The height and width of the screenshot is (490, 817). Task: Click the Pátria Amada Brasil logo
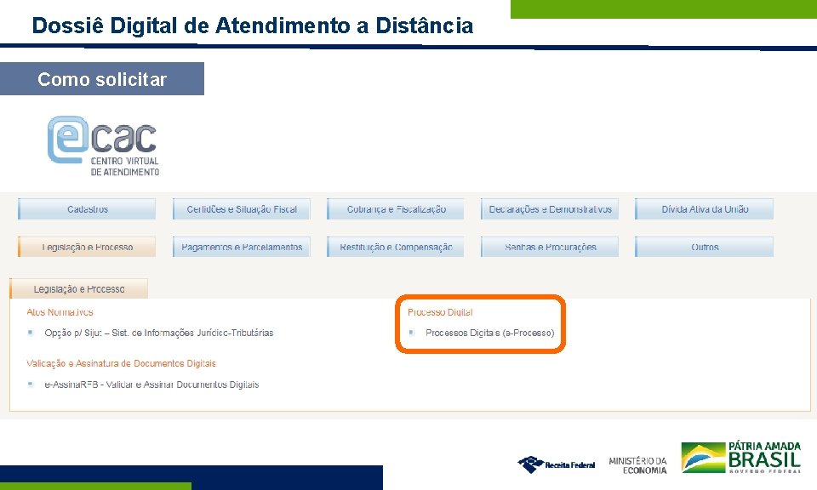click(x=741, y=457)
